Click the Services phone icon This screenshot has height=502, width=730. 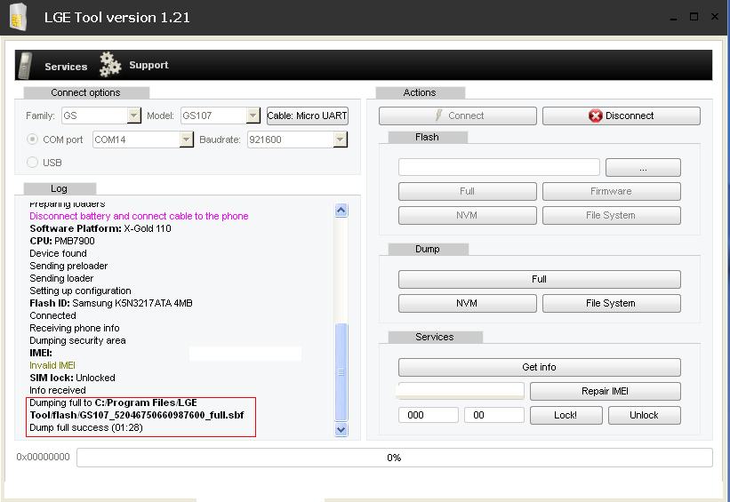(26, 66)
